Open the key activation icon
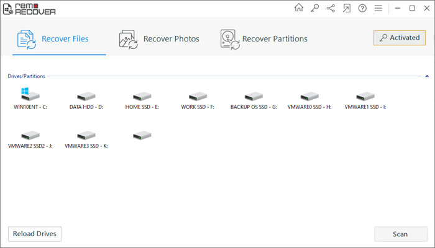This screenshot has width=435, height=248. (x=315, y=9)
